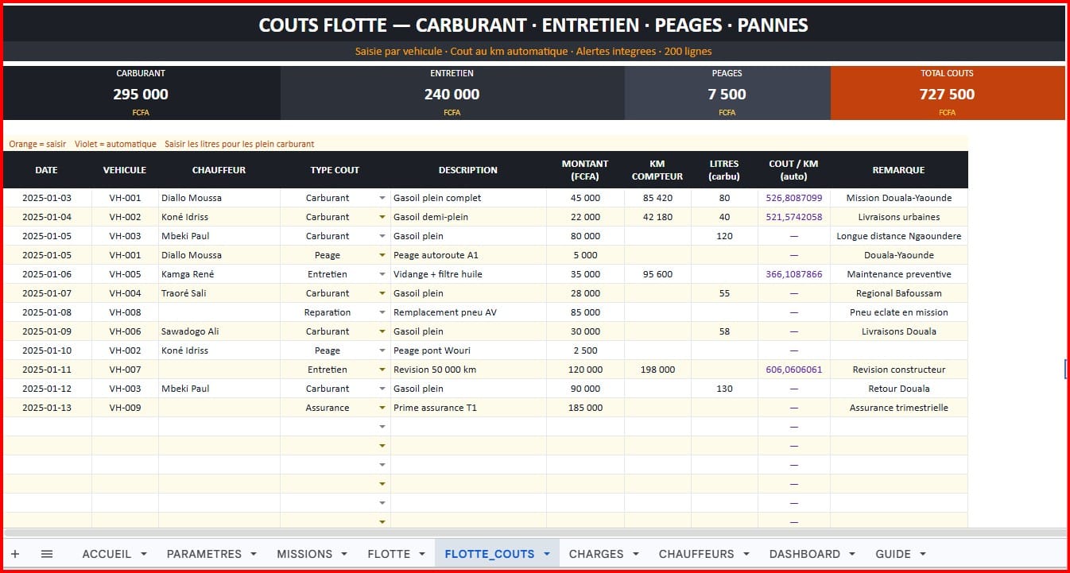Switch to the ACCUEIL tab
Viewport: 1070px width, 573px height.
click(x=107, y=554)
